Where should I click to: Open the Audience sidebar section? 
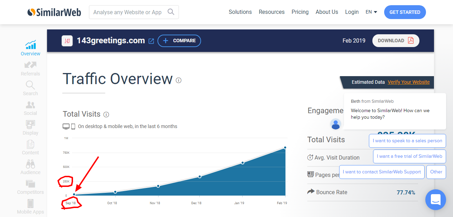[x=30, y=167]
